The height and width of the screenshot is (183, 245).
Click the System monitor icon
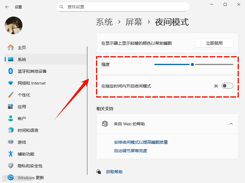click(11, 59)
